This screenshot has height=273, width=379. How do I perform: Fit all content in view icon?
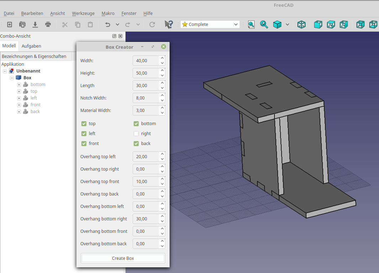pyautogui.click(x=251, y=25)
